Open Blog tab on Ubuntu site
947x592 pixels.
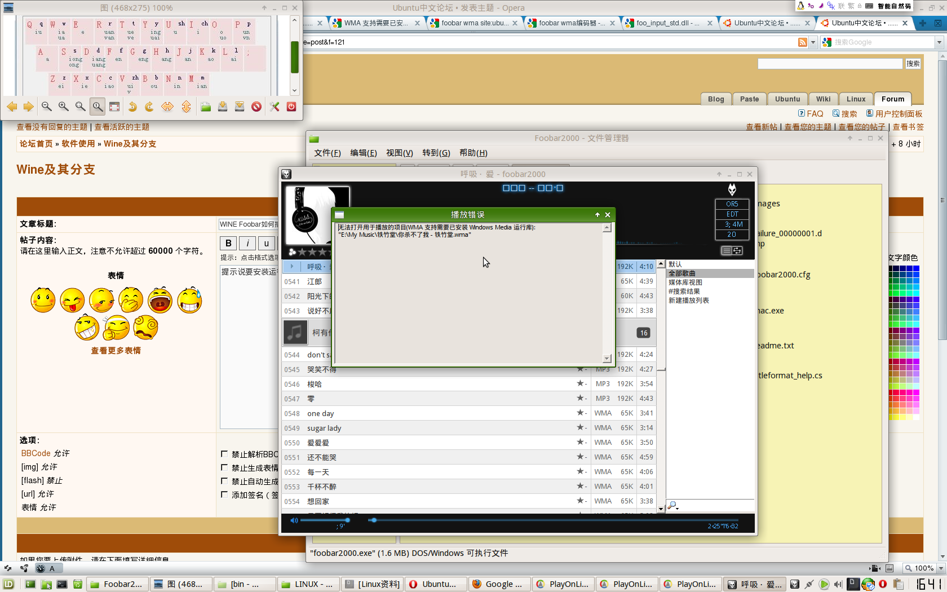(716, 99)
